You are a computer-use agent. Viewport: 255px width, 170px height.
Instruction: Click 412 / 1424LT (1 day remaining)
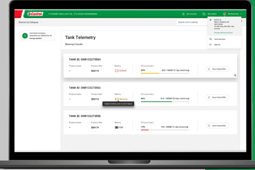point(175,70)
